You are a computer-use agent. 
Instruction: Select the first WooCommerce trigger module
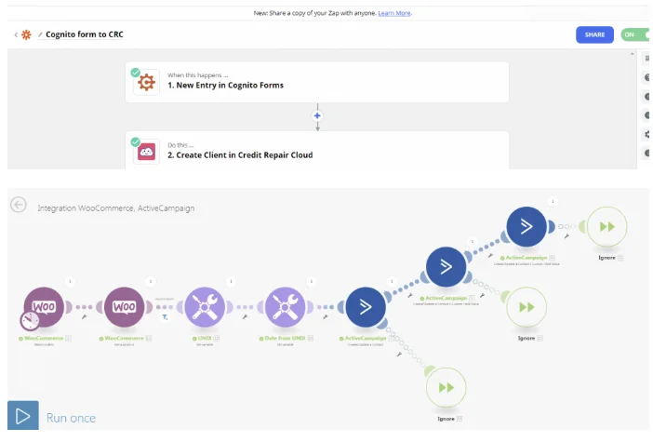tap(45, 306)
